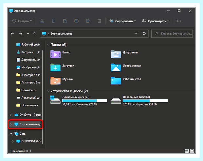Select Локальный диск (D:) drive
The image size is (203, 161).
139,101
